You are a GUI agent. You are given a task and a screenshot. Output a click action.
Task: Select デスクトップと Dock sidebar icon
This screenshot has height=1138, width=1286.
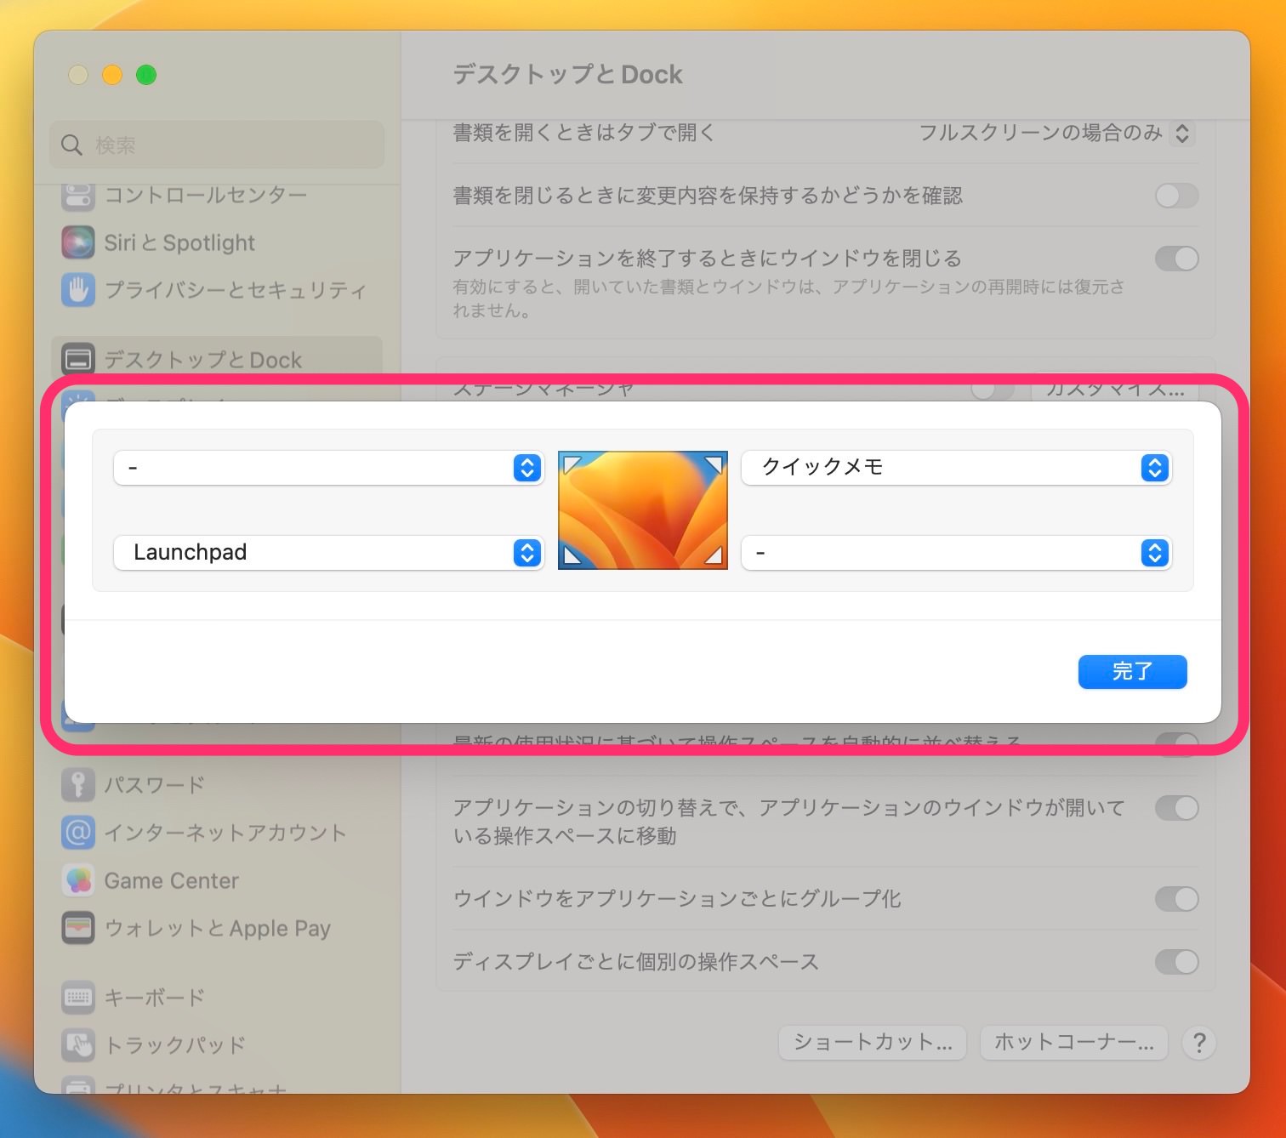tap(77, 361)
